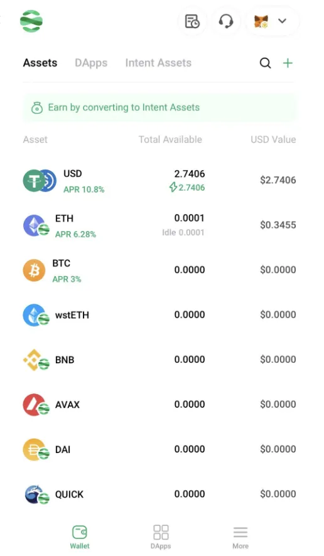Viewport: 324px width, 556px height.
Task: Add a new asset with plus icon
Action: 288,63
